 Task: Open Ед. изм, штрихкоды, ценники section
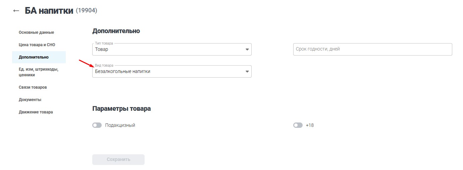[x=39, y=72]
